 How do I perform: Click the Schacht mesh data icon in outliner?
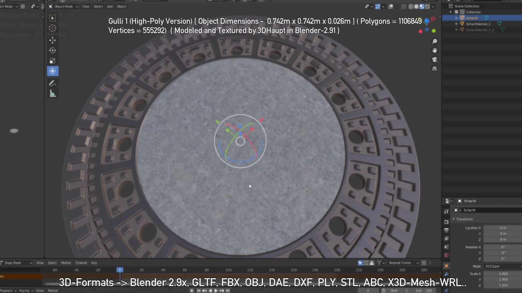coord(486,18)
